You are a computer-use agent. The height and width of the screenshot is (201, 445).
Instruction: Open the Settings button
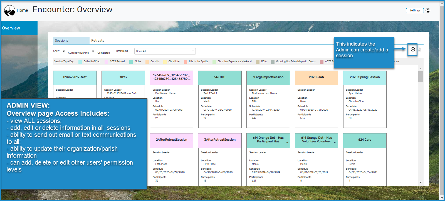click(415, 11)
